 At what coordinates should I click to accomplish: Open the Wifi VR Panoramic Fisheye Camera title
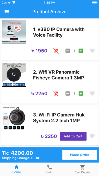pyautogui.click(x=59, y=75)
